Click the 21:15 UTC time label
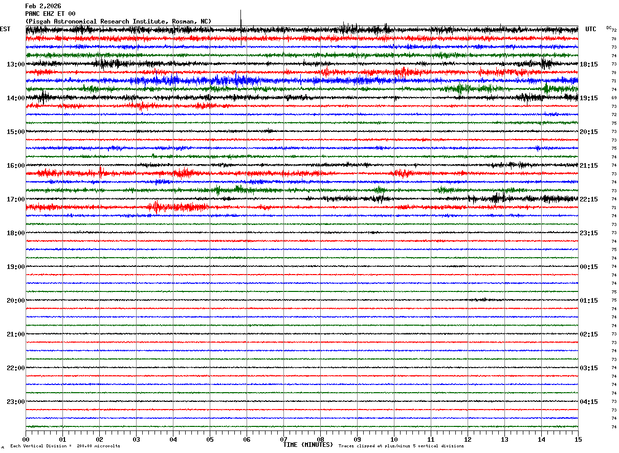 click(589, 166)
